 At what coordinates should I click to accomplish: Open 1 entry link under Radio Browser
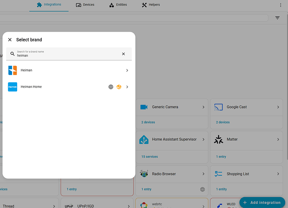click(147, 189)
